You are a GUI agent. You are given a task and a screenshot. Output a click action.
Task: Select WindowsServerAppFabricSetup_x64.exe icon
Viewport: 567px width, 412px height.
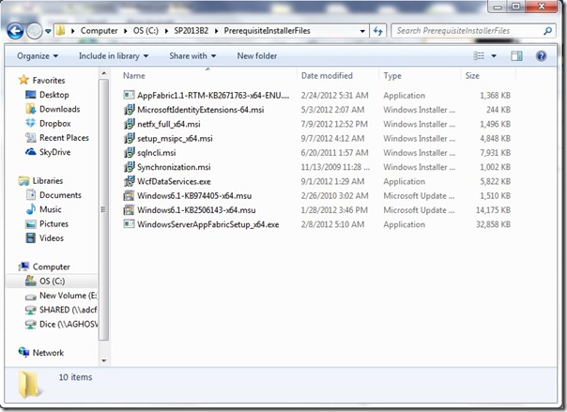129,224
